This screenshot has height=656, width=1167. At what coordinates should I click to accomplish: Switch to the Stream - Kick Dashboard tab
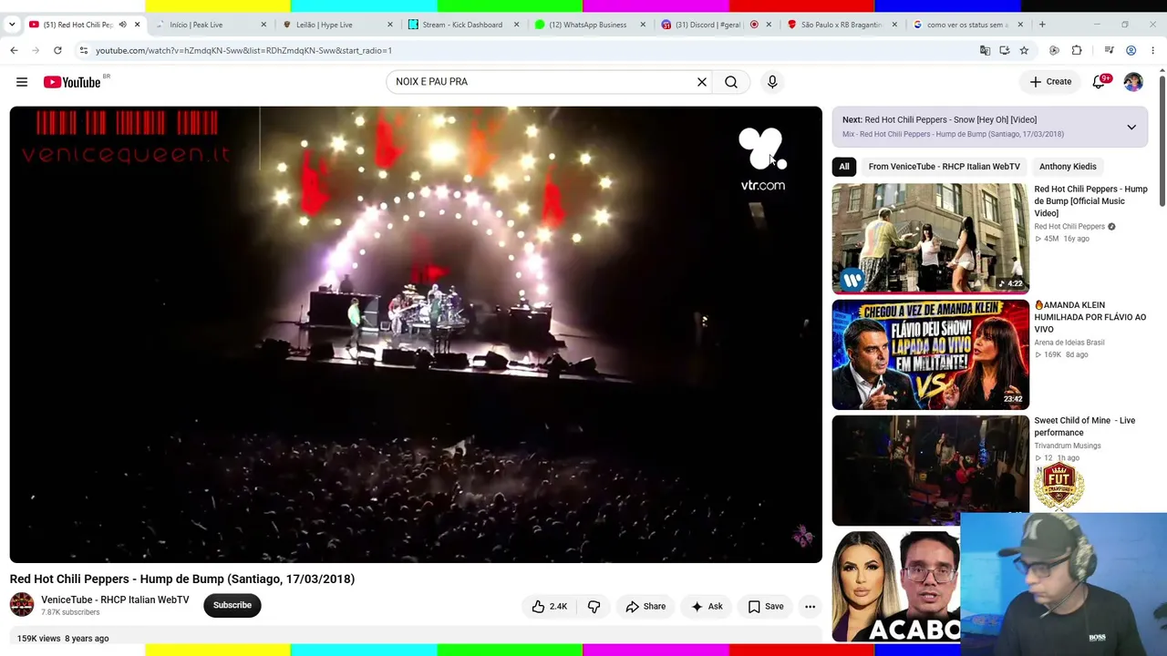pyautogui.click(x=462, y=25)
